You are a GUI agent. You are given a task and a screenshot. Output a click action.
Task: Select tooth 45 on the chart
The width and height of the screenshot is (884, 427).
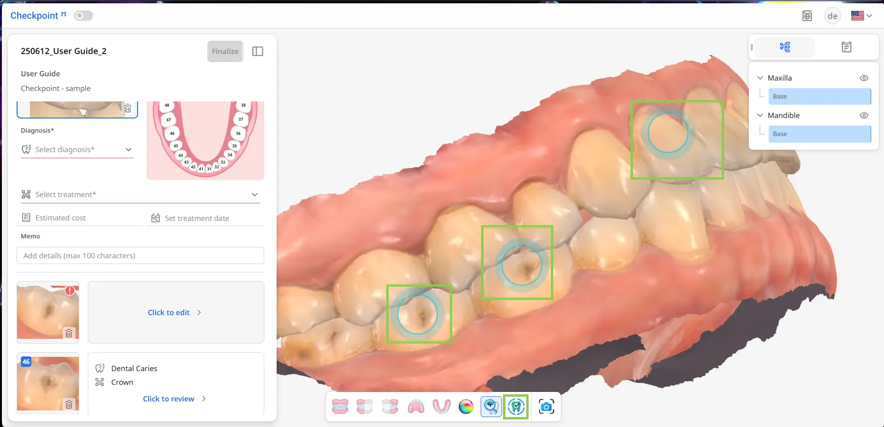pyautogui.click(x=176, y=145)
